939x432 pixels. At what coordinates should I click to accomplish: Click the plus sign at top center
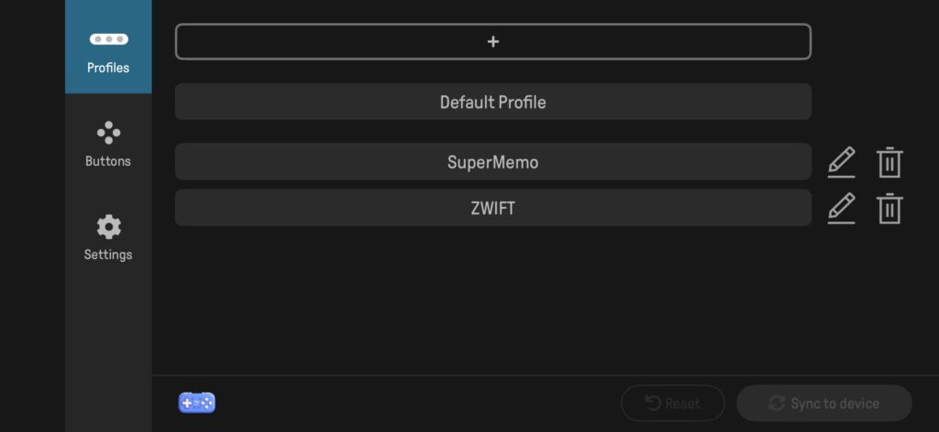coord(492,41)
